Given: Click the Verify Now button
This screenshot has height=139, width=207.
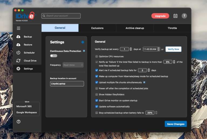Looking at the screenshot, I should click(173, 49).
